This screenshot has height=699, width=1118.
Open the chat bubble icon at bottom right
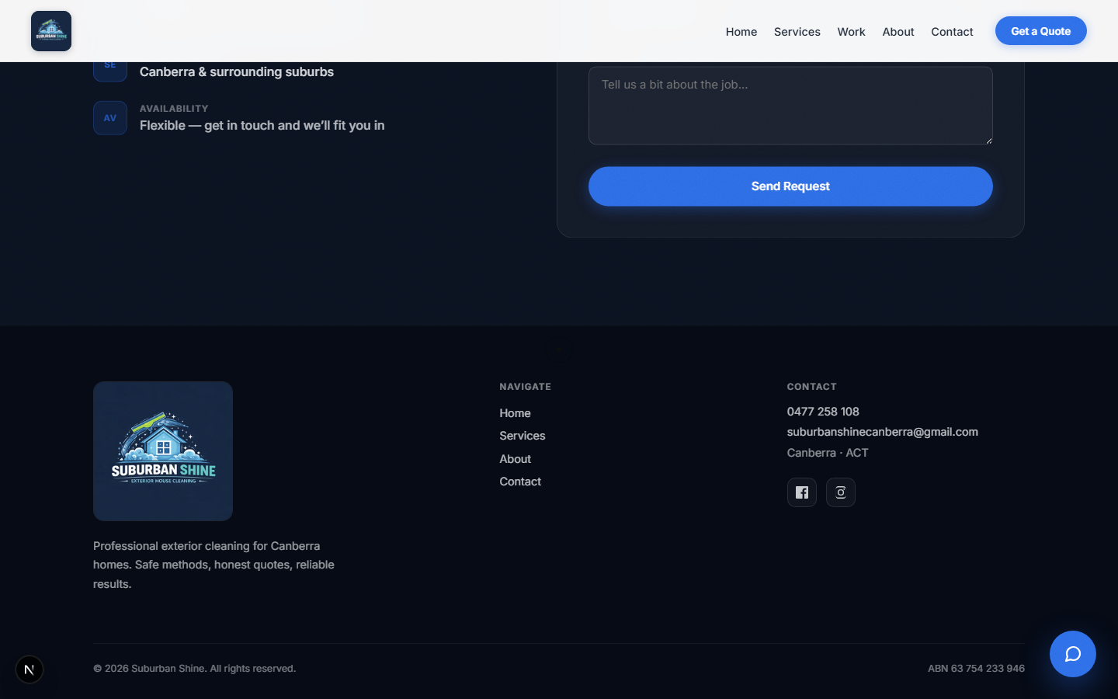click(x=1072, y=654)
